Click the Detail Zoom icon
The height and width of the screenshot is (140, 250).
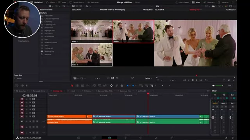point(146,86)
